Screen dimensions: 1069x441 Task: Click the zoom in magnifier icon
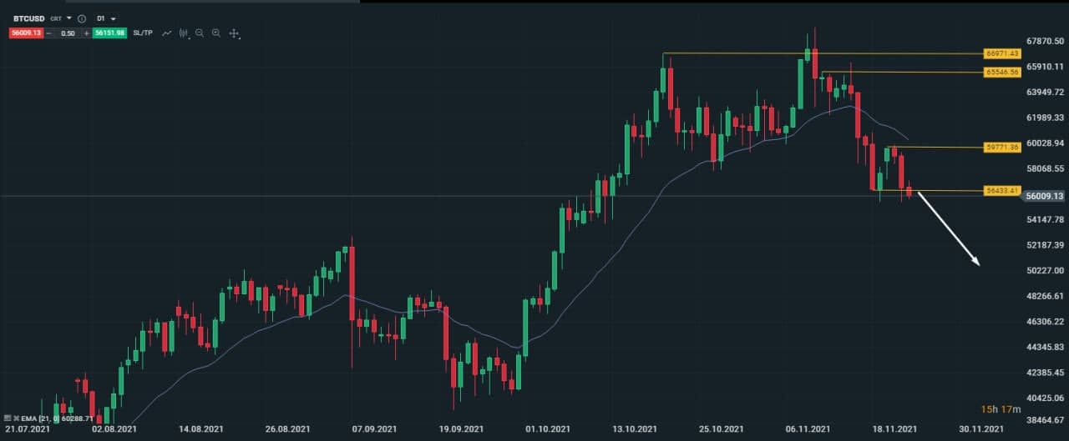216,33
